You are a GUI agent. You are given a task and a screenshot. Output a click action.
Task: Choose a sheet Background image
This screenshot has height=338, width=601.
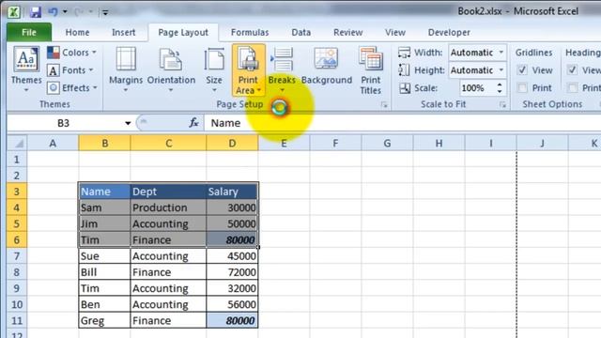point(327,66)
